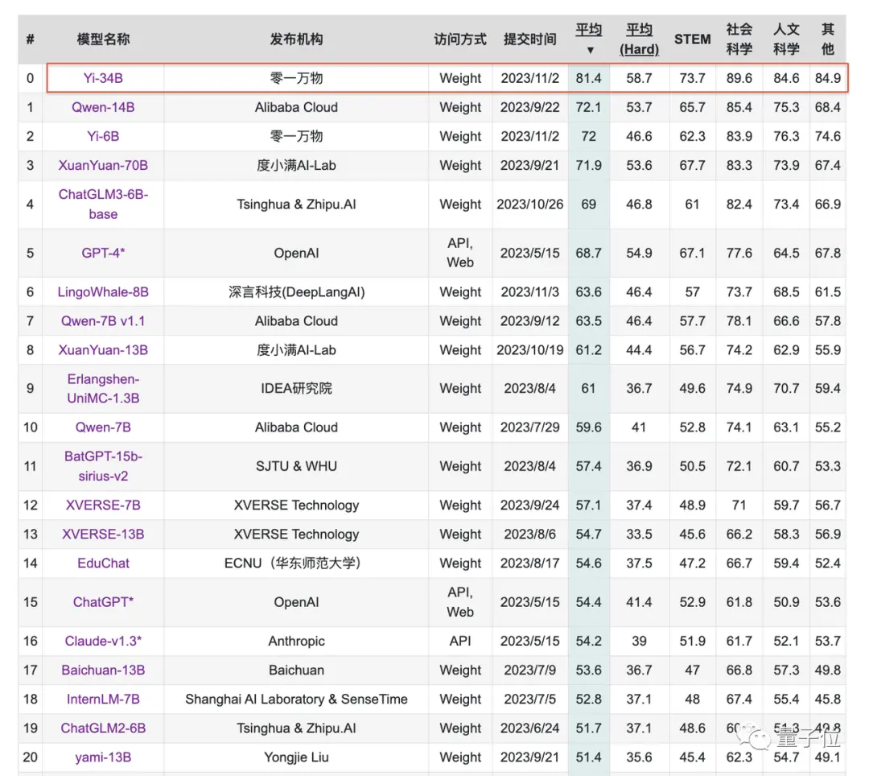This screenshot has height=776, width=869.
Task: Select 深言科技(DeepLangAI) publisher cell
Action: [x=296, y=291]
